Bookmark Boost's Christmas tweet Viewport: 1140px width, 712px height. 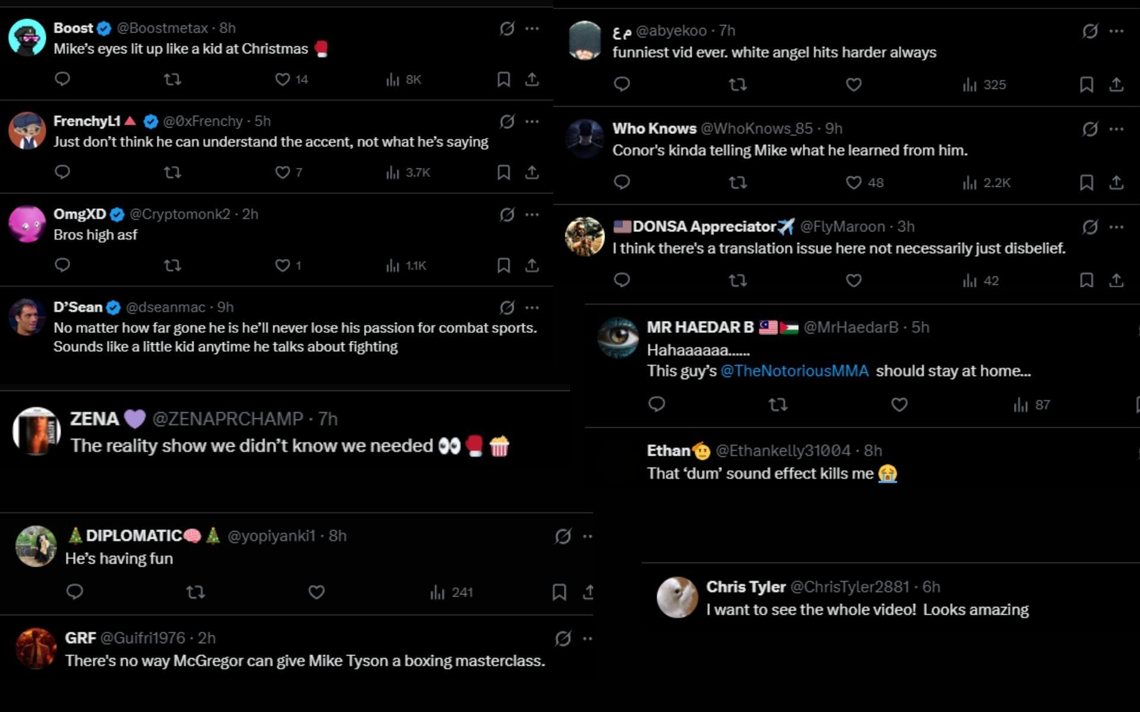click(503, 80)
